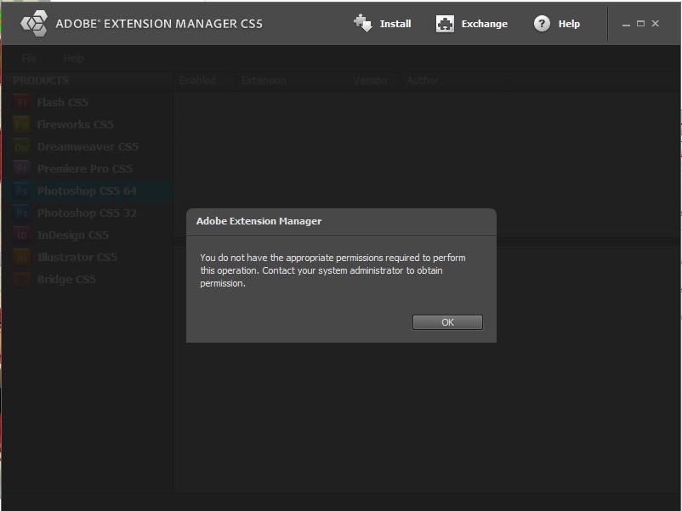Select Fireworks CS5 product icon
This screenshot has height=511, width=682.
(21, 125)
